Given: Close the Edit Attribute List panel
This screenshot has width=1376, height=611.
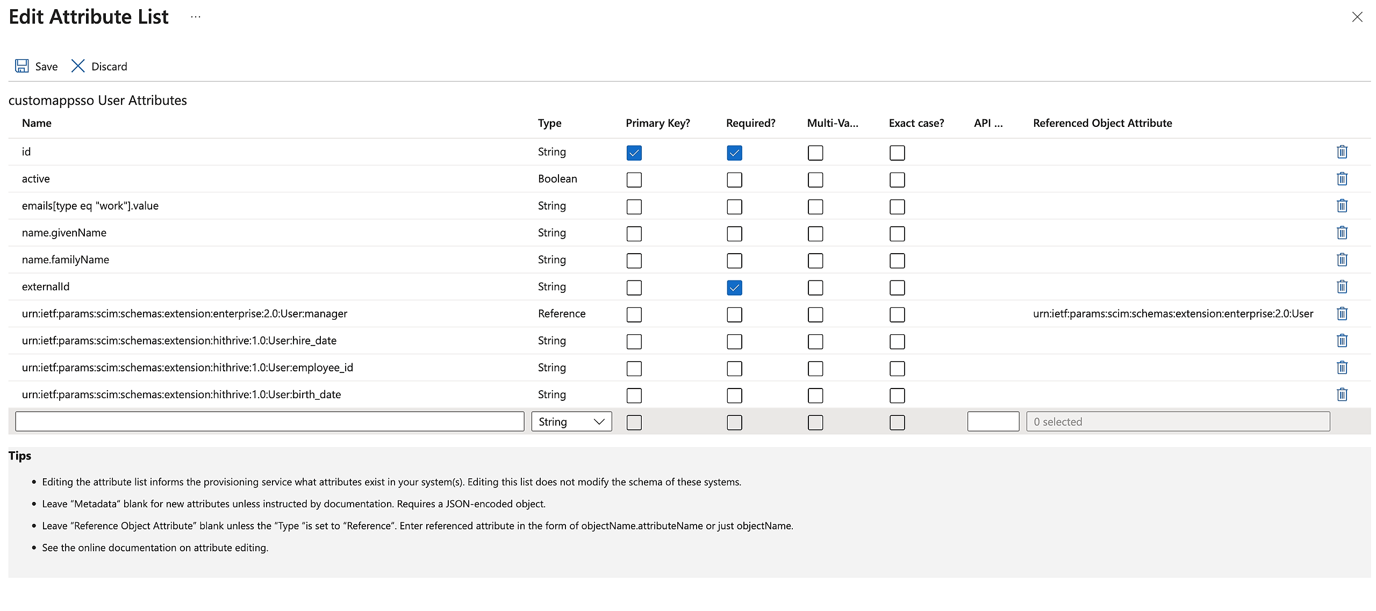Looking at the screenshot, I should point(1357,17).
